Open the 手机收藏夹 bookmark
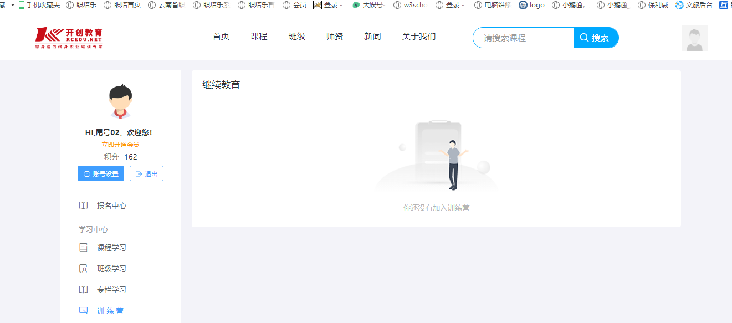The width and height of the screenshot is (732, 323). click(x=39, y=5)
